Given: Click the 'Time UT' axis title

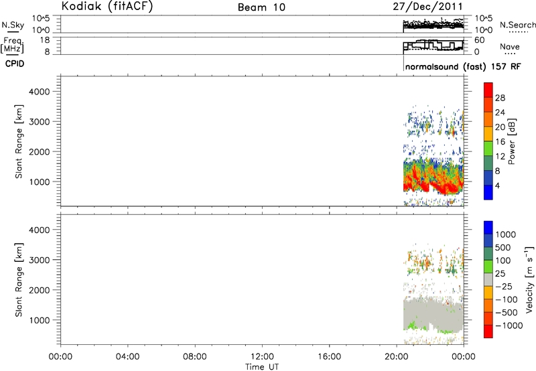Looking at the screenshot, I should 262,367.
